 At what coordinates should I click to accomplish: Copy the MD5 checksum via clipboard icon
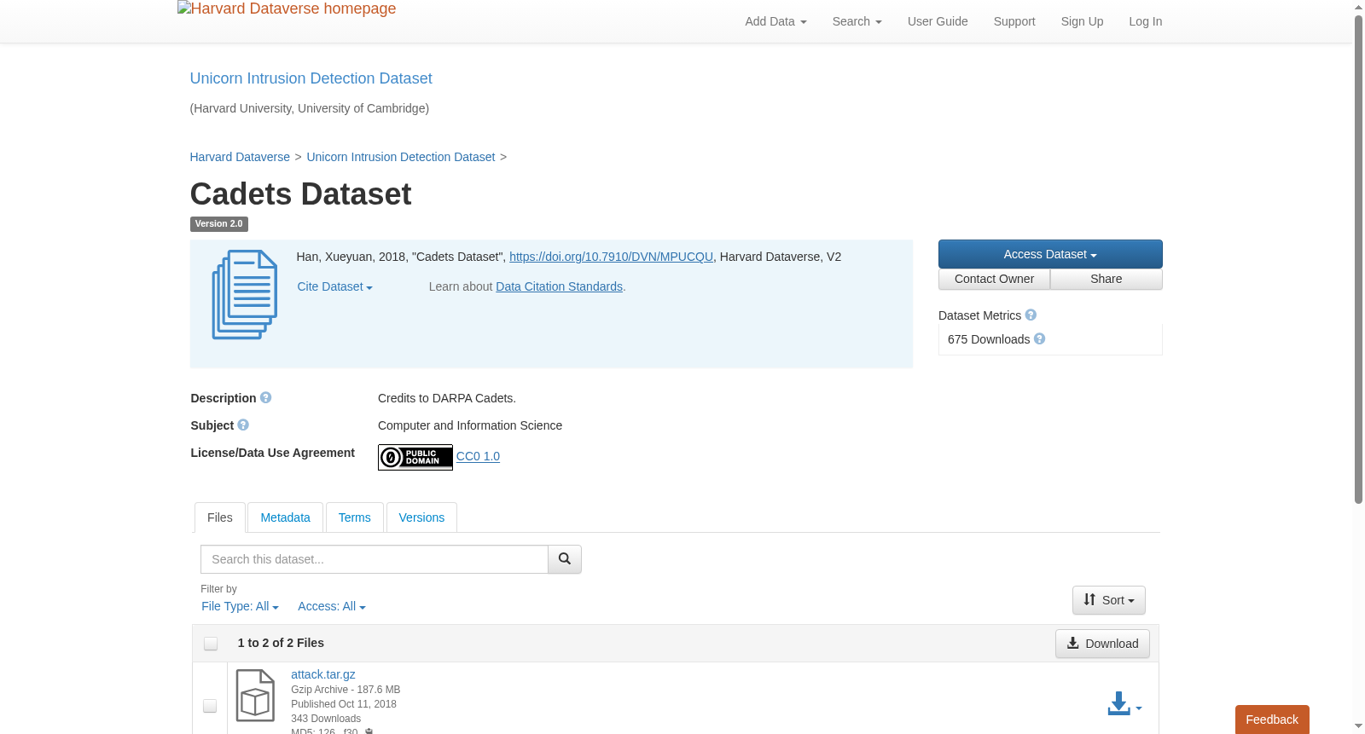(369, 731)
